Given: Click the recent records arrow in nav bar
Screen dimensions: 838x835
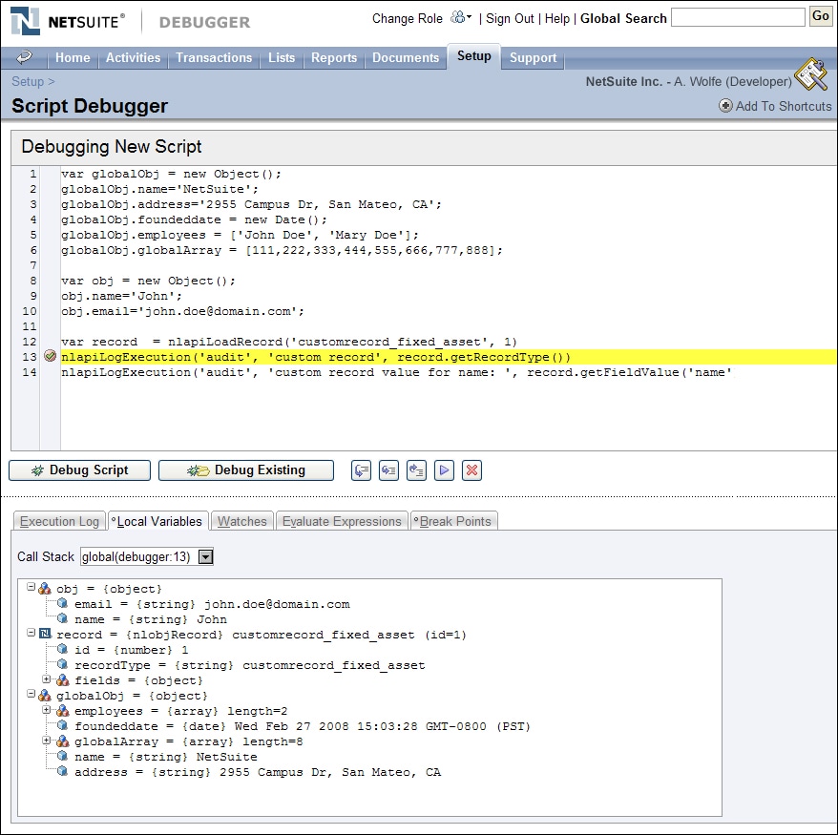Looking at the screenshot, I should pos(24,56).
